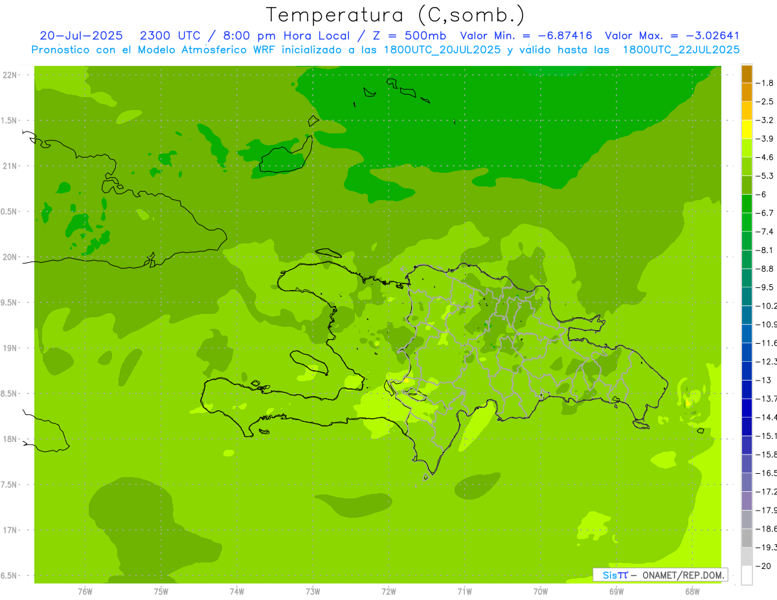Viewport: 777px width, 600px height.
Task: Click the '-1.8' colorbar value
Action: tap(765, 83)
